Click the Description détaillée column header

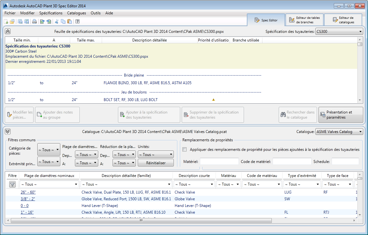click(x=150, y=40)
